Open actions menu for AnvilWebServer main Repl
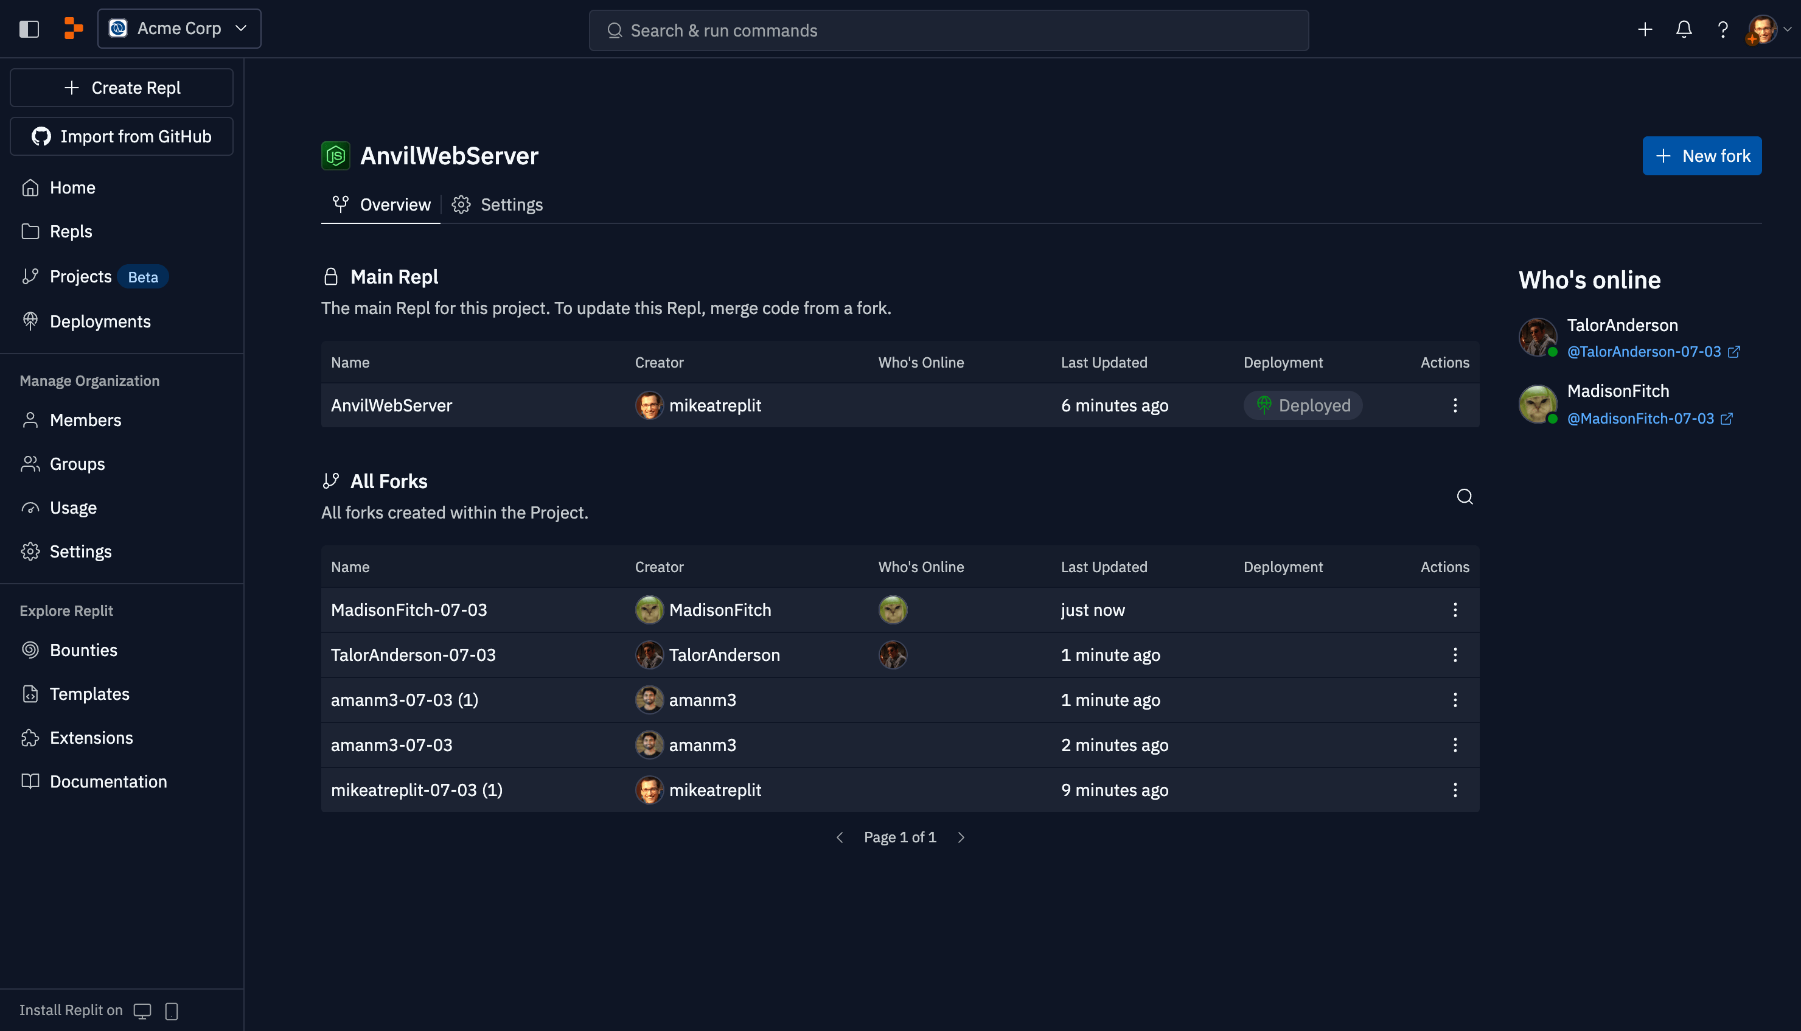The image size is (1801, 1031). coord(1455,406)
